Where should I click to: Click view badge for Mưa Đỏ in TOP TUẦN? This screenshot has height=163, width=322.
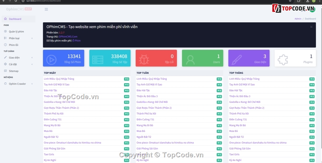click(219, 131)
